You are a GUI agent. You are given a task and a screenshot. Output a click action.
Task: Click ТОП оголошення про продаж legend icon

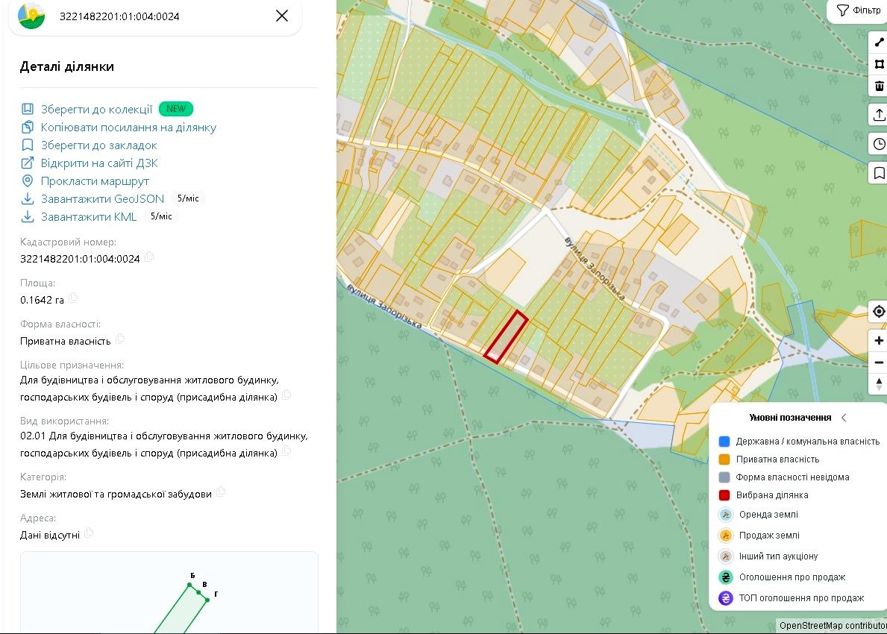coord(726,597)
